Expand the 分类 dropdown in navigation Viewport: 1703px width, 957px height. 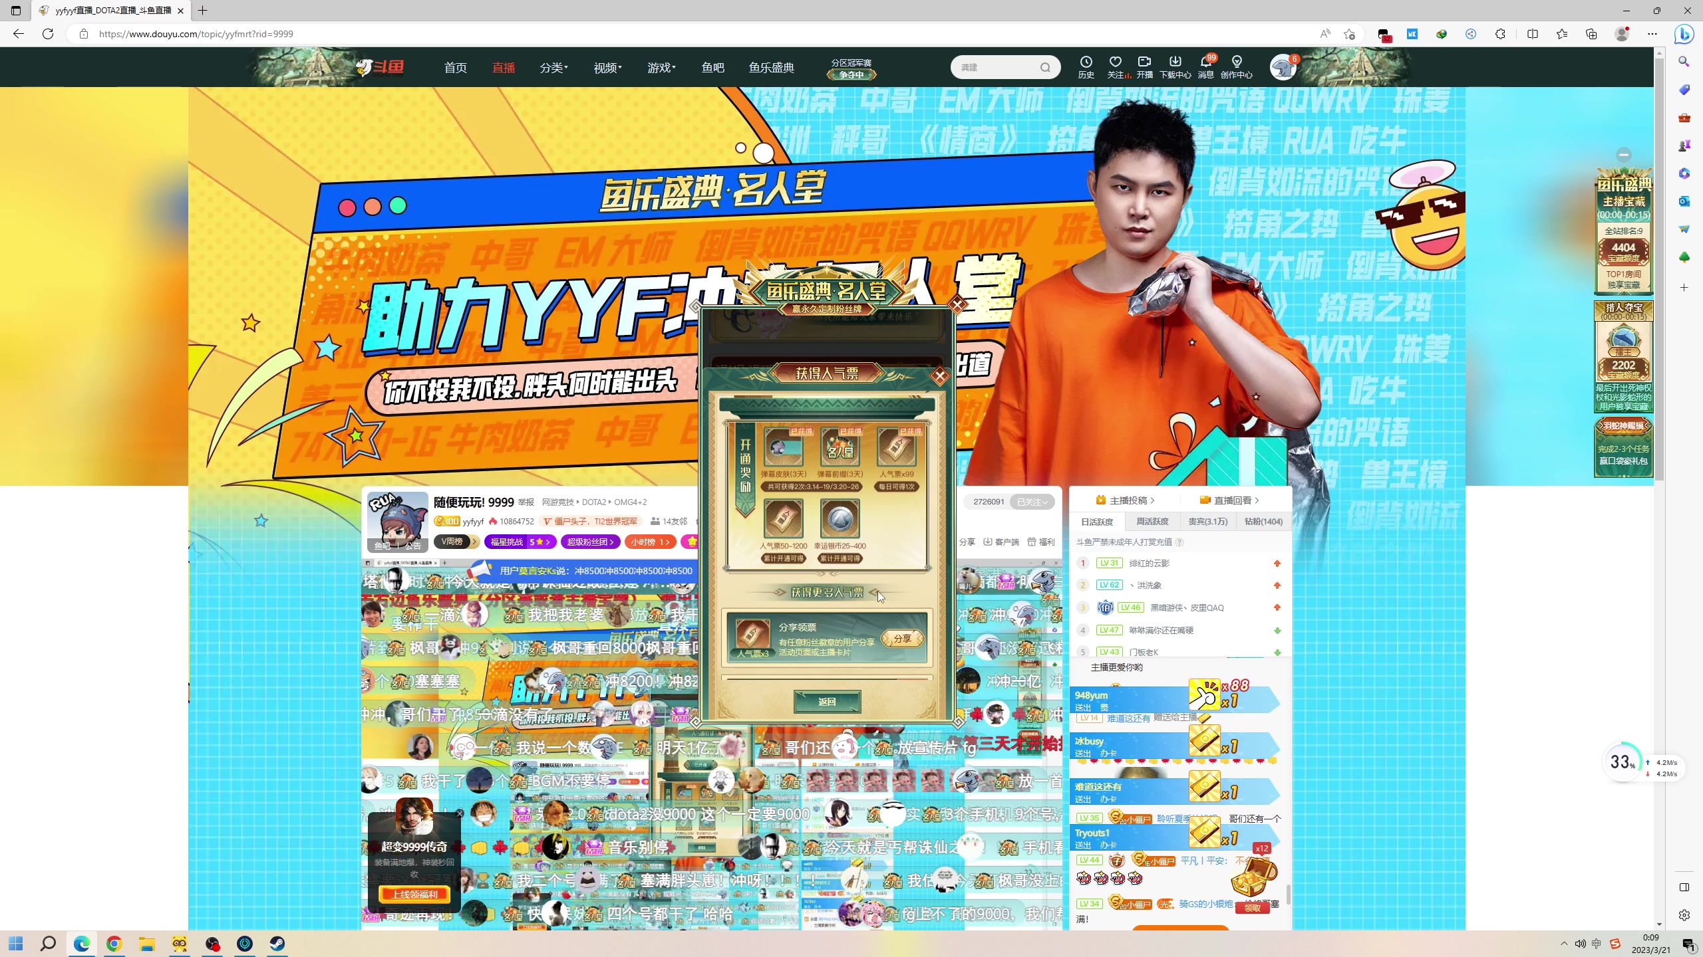coord(553,67)
